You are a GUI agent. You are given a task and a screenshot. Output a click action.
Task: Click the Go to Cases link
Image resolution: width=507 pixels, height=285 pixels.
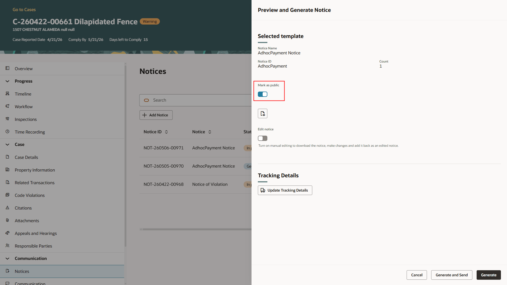(x=24, y=9)
